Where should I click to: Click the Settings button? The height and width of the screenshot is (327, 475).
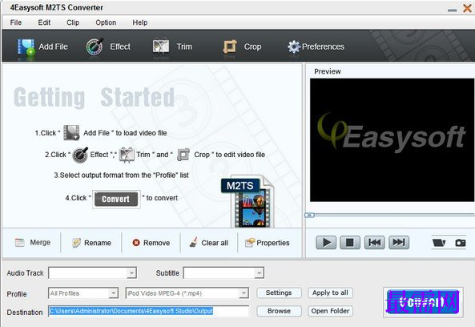click(x=279, y=293)
